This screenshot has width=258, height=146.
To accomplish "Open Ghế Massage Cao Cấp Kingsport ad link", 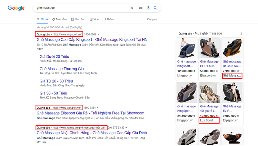I will (x=92, y=40).
